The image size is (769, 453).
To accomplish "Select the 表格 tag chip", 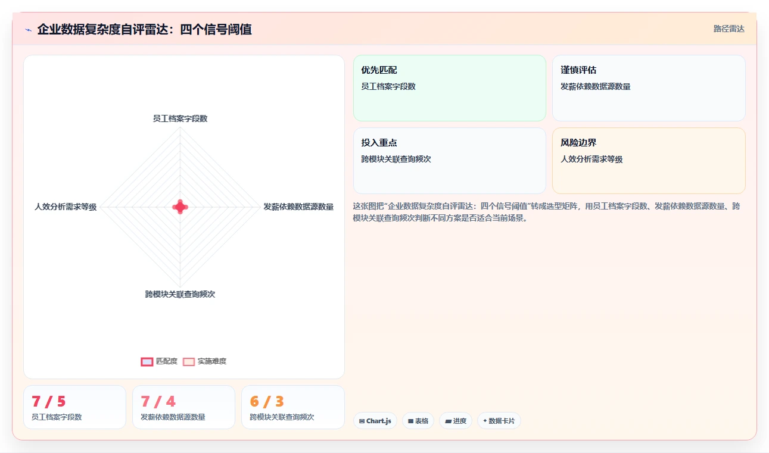I will tap(418, 421).
